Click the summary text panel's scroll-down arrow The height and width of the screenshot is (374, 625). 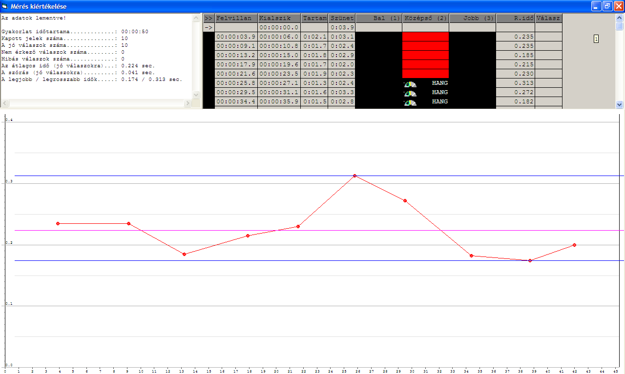coord(196,95)
